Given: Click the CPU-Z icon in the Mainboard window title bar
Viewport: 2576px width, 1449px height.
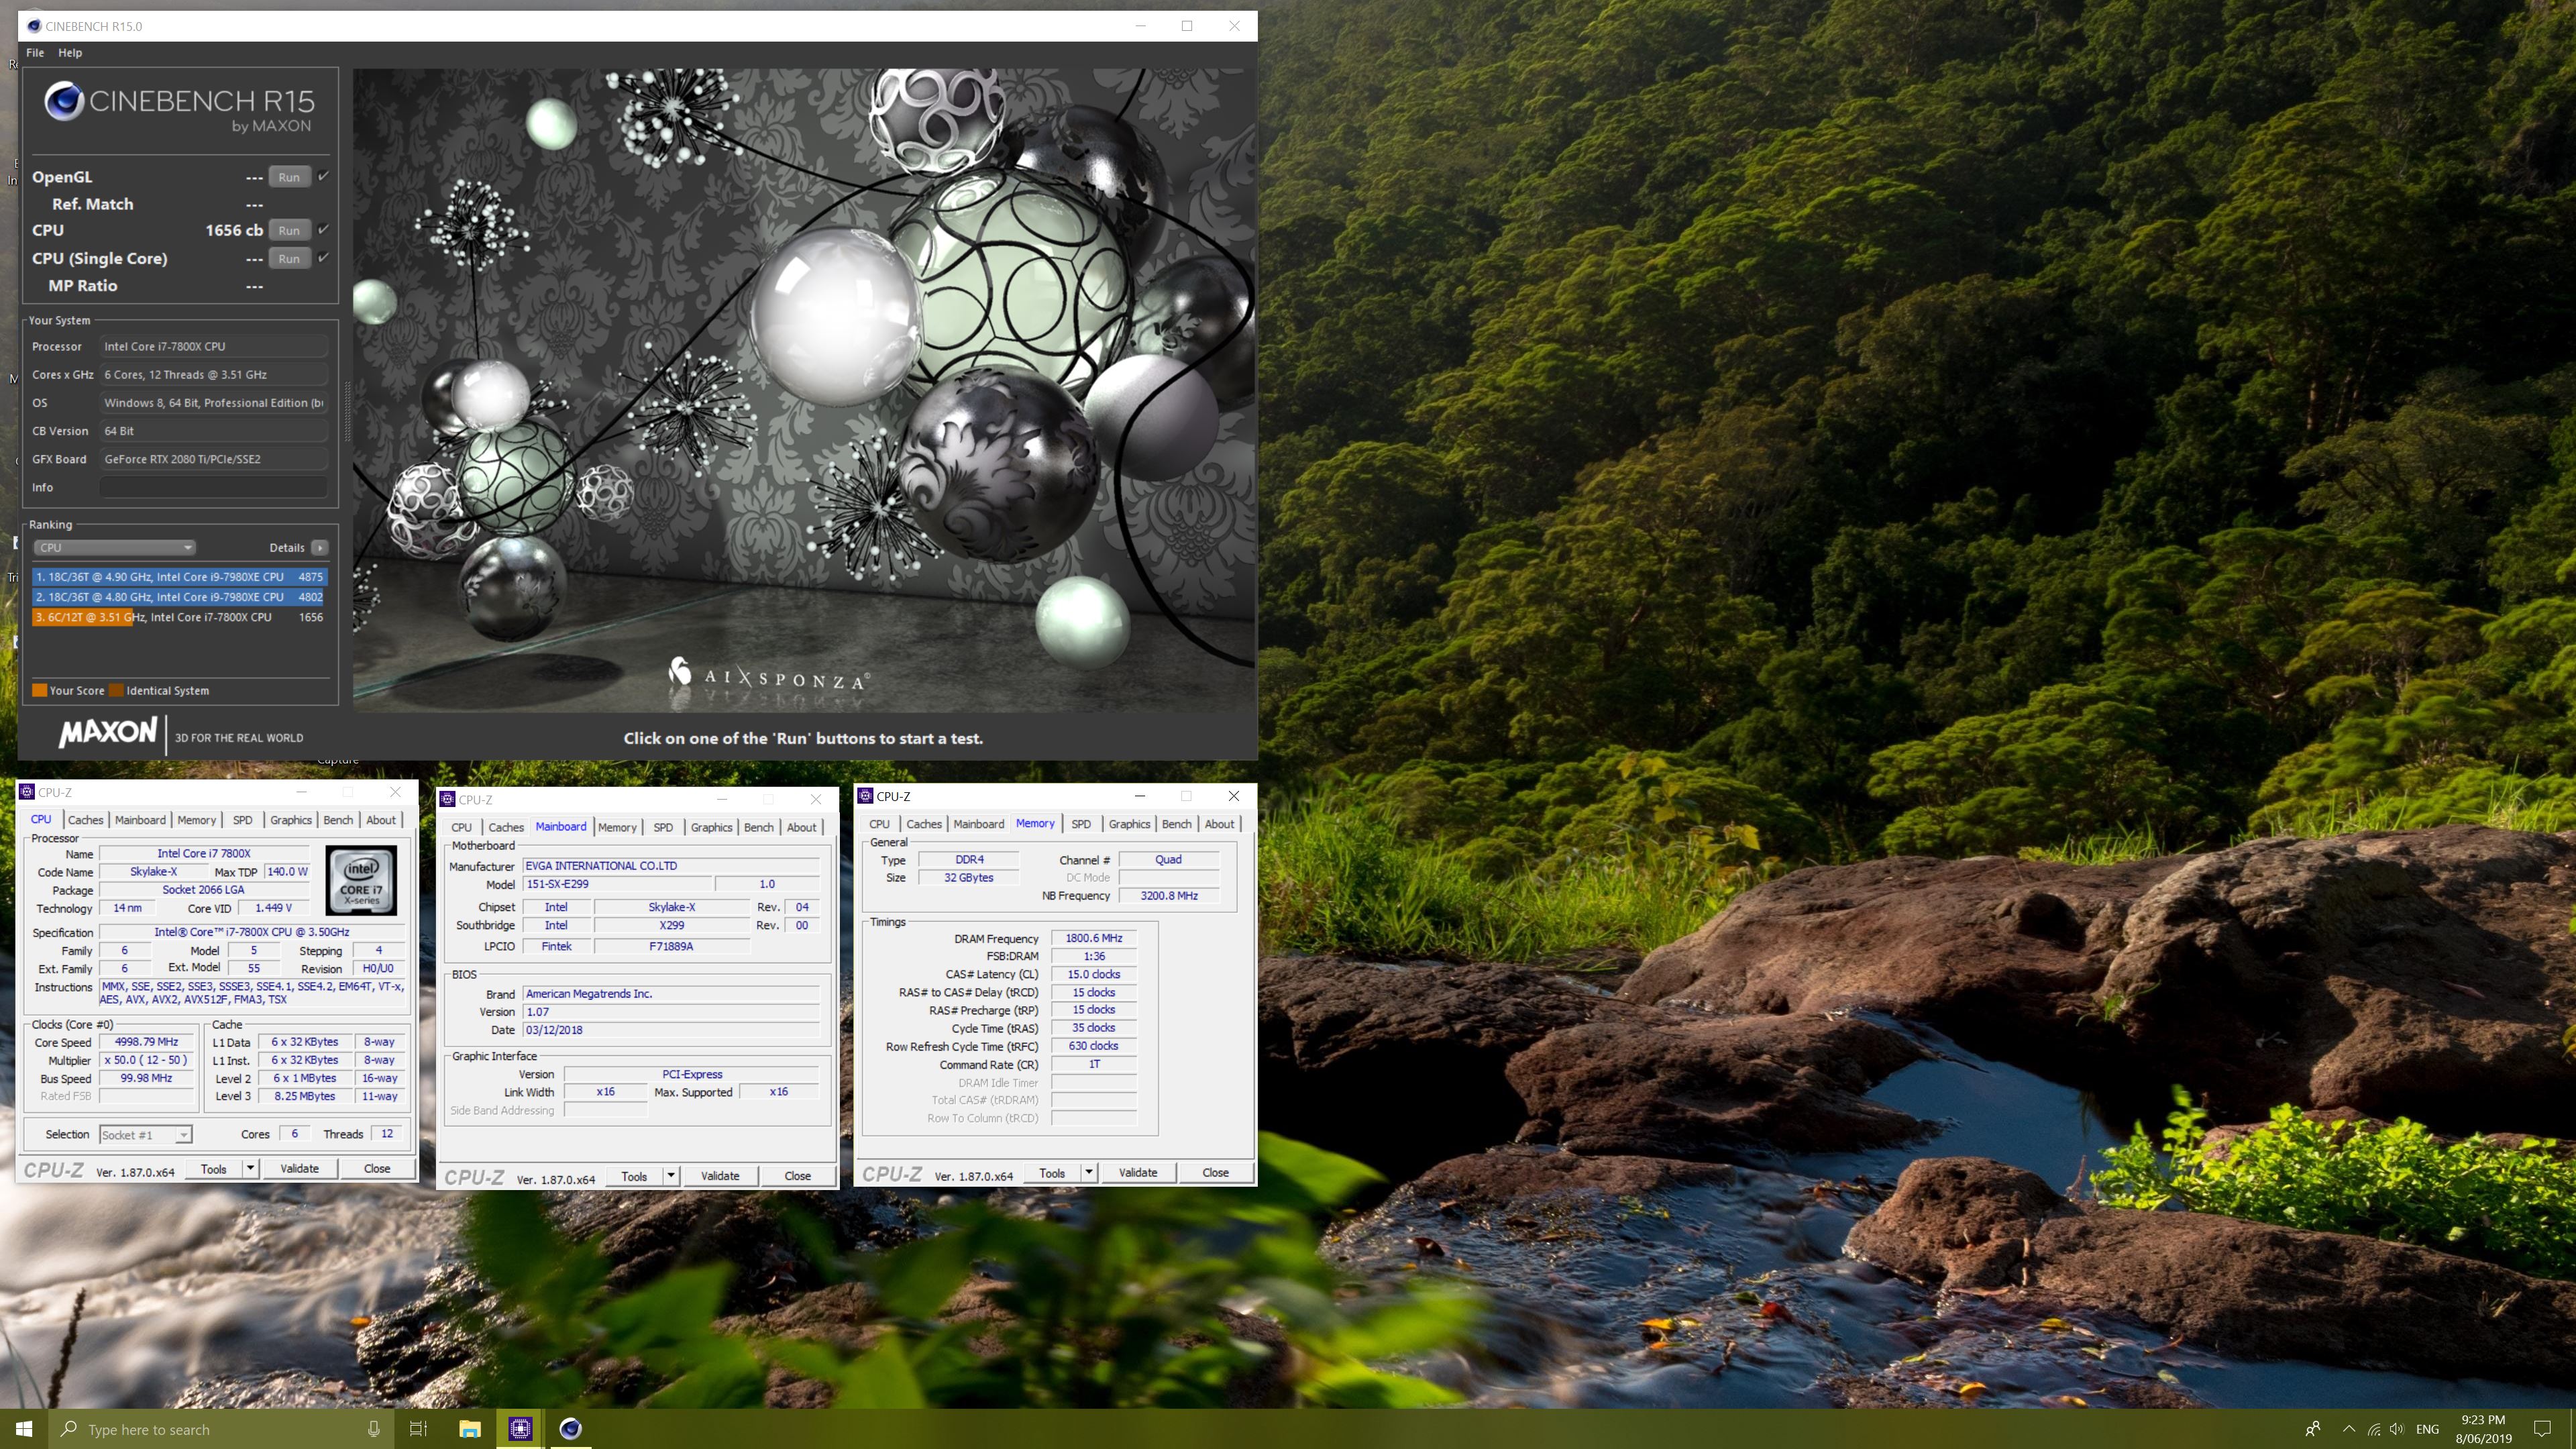Looking at the screenshot, I should point(448,799).
